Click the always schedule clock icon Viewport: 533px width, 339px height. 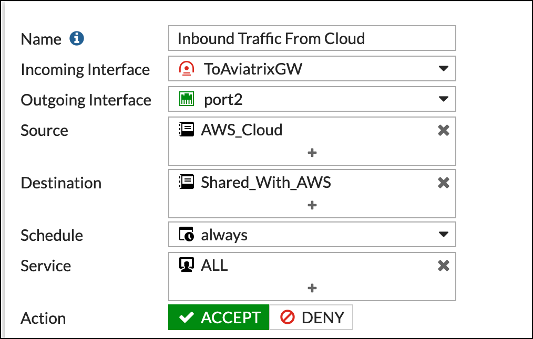click(x=187, y=235)
